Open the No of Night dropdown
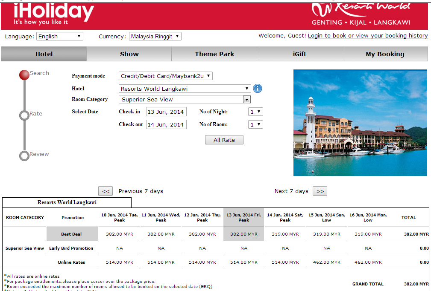 (x=255, y=112)
